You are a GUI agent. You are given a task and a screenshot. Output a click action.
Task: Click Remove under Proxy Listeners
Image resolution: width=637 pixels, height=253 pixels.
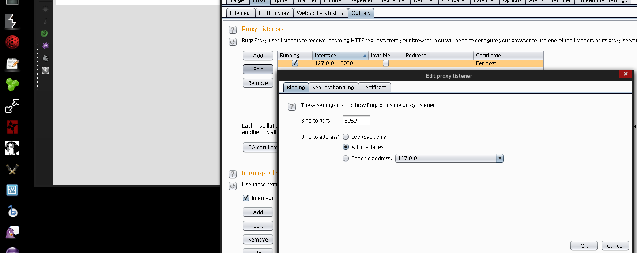[x=258, y=83]
